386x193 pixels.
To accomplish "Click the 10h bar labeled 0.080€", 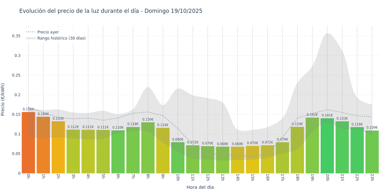I will point(178,158).
